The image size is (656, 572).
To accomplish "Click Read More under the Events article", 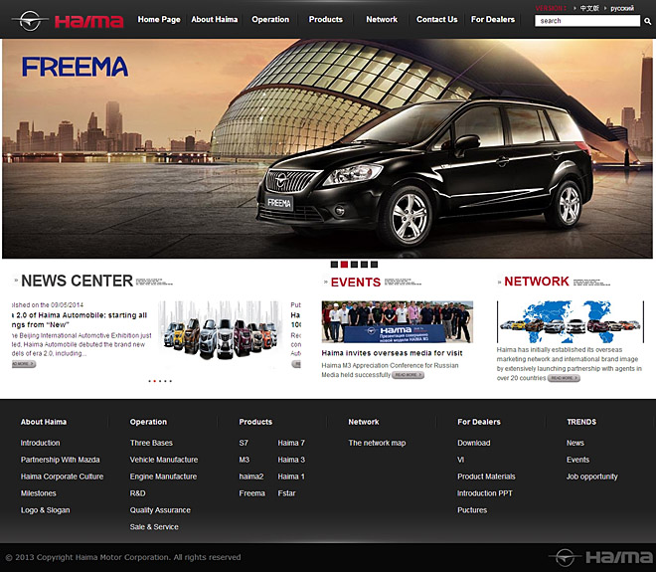I will point(409,375).
